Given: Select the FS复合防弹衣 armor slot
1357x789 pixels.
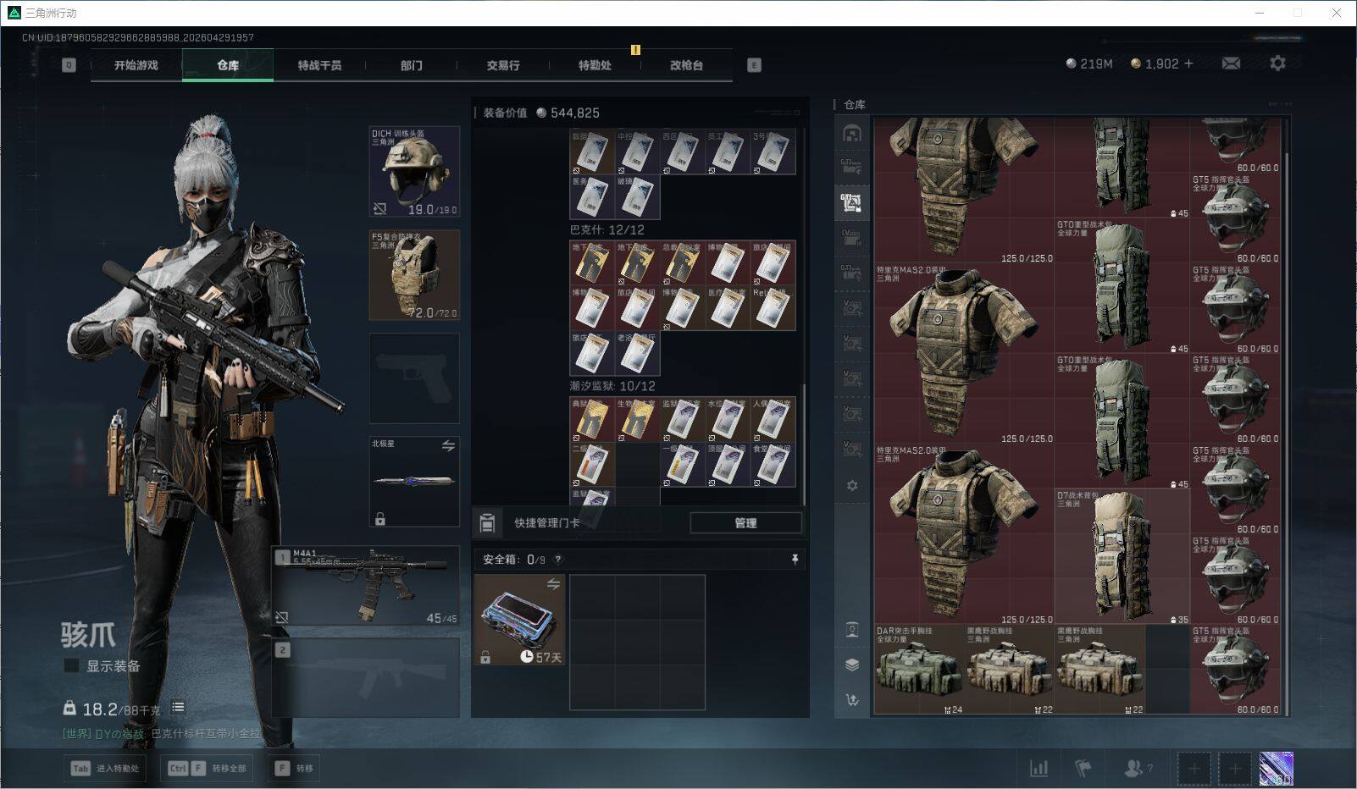Looking at the screenshot, I should [x=414, y=275].
